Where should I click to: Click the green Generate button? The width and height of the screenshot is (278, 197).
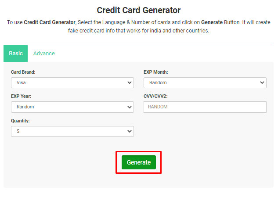click(x=139, y=162)
